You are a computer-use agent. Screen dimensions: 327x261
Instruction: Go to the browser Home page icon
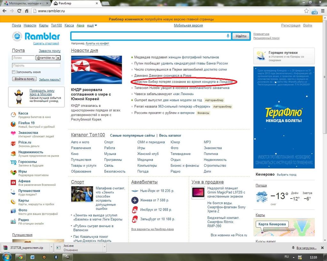click(x=27, y=11)
